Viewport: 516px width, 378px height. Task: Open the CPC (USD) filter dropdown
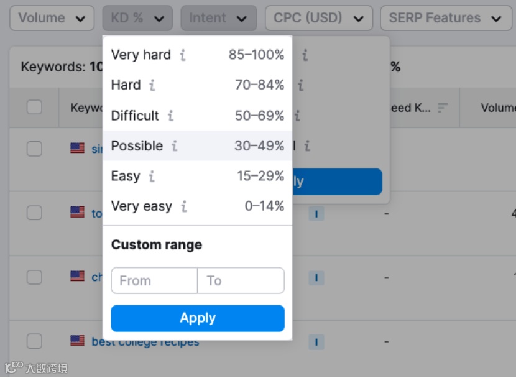coord(318,18)
